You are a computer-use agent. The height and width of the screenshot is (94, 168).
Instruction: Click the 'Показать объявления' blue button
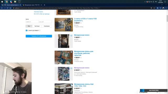coord(39,36)
